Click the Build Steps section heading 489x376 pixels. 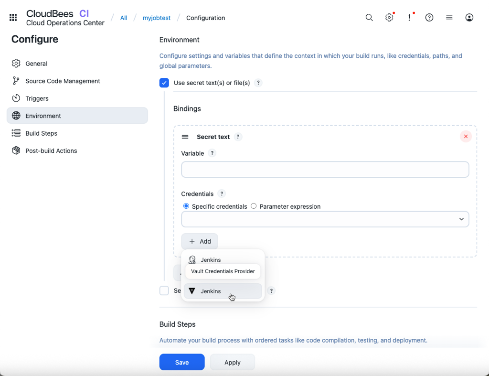178,324
